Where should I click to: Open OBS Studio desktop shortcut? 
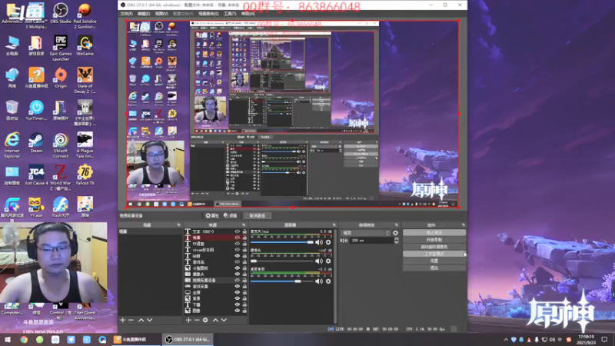coord(61,14)
